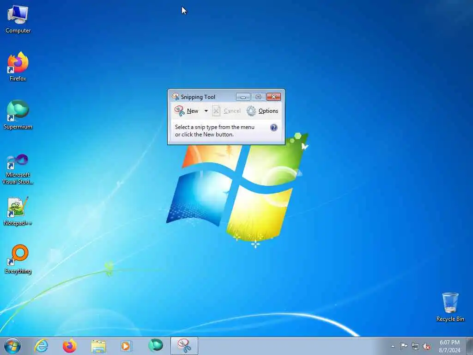473x355 pixels.
Task: Minimize the Snipping Tool window
Action: 243,97
